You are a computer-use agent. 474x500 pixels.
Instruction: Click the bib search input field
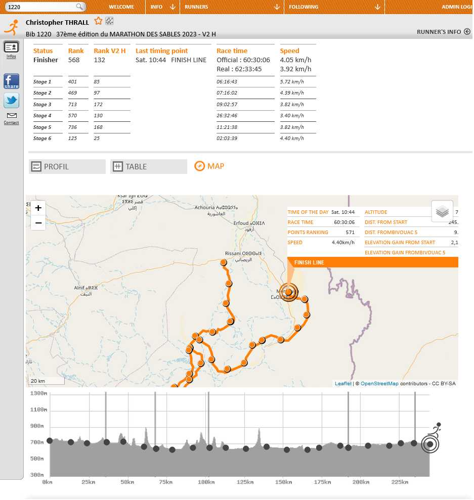(x=41, y=7)
